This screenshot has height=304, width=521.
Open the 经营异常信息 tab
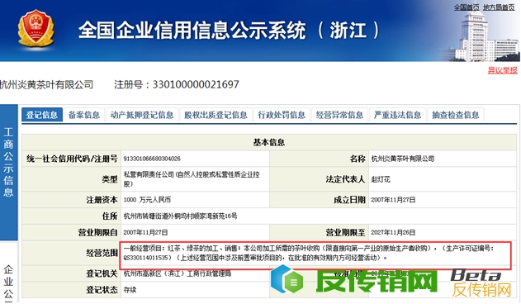coord(339,115)
